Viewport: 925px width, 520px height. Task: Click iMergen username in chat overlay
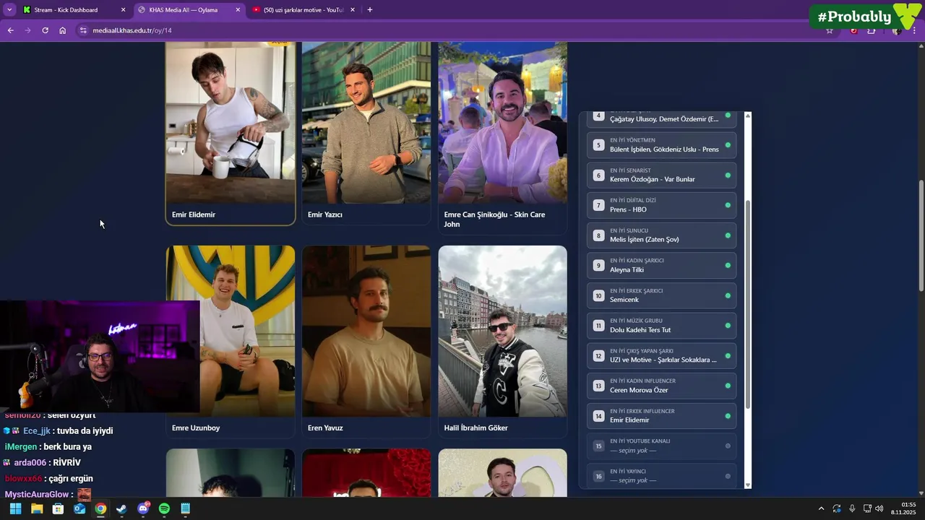click(x=21, y=447)
